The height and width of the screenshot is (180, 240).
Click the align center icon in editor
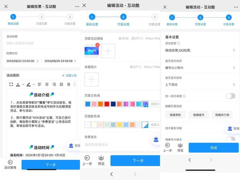(47, 84)
